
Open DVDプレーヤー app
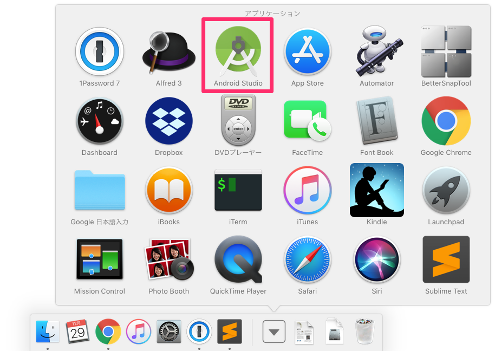(x=238, y=120)
